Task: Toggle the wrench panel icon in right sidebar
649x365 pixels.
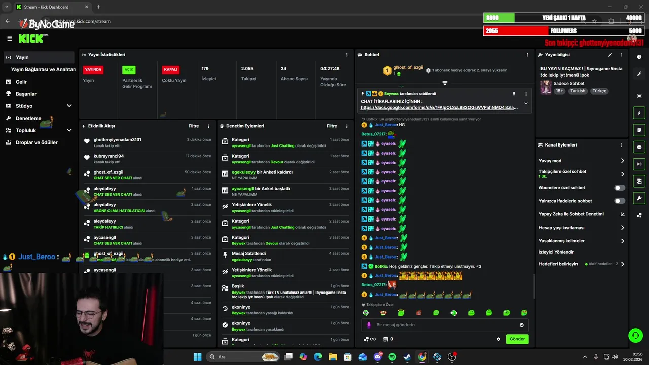Action: (639, 198)
